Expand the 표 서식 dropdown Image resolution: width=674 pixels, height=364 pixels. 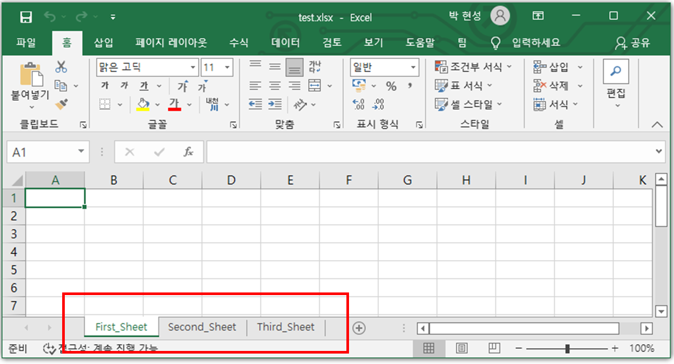pyautogui.click(x=490, y=85)
